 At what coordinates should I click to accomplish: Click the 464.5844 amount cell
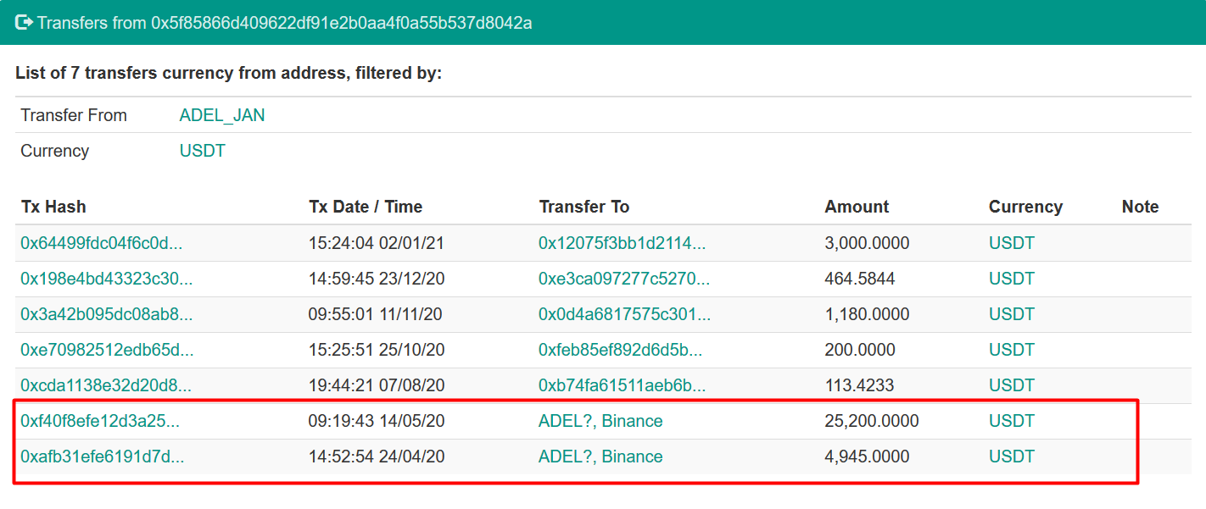pyautogui.click(x=859, y=279)
